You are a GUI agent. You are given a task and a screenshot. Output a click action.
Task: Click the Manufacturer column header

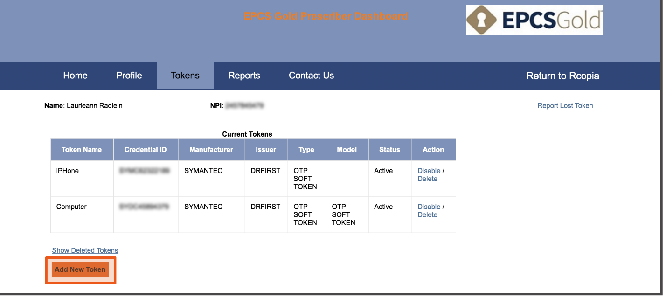(211, 150)
